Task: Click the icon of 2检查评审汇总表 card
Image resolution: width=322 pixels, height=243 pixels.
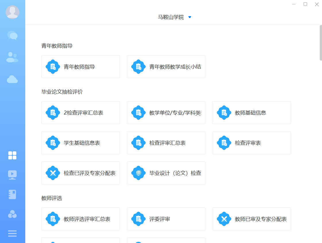Action: coord(53,113)
